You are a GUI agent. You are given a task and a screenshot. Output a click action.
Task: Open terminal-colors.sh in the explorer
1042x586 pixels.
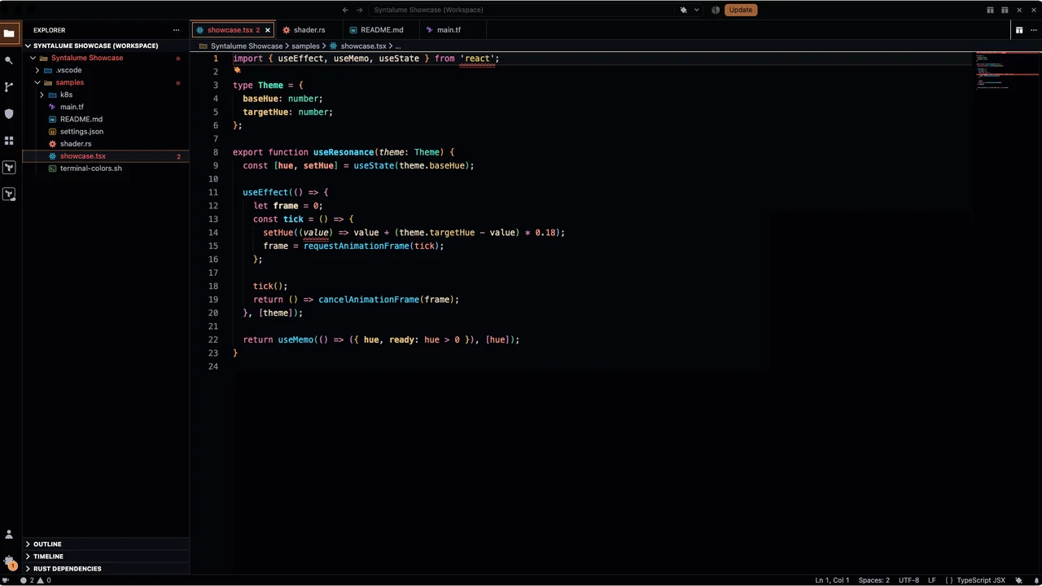pos(106,168)
